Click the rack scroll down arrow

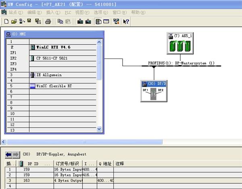click(99, 129)
